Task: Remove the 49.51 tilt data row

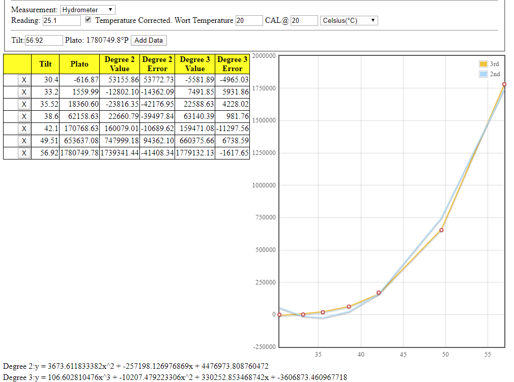Action: click(24, 141)
